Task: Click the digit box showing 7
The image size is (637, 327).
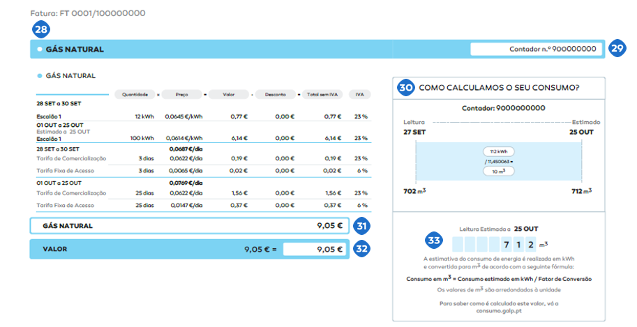Action: (x=507, y=245)
